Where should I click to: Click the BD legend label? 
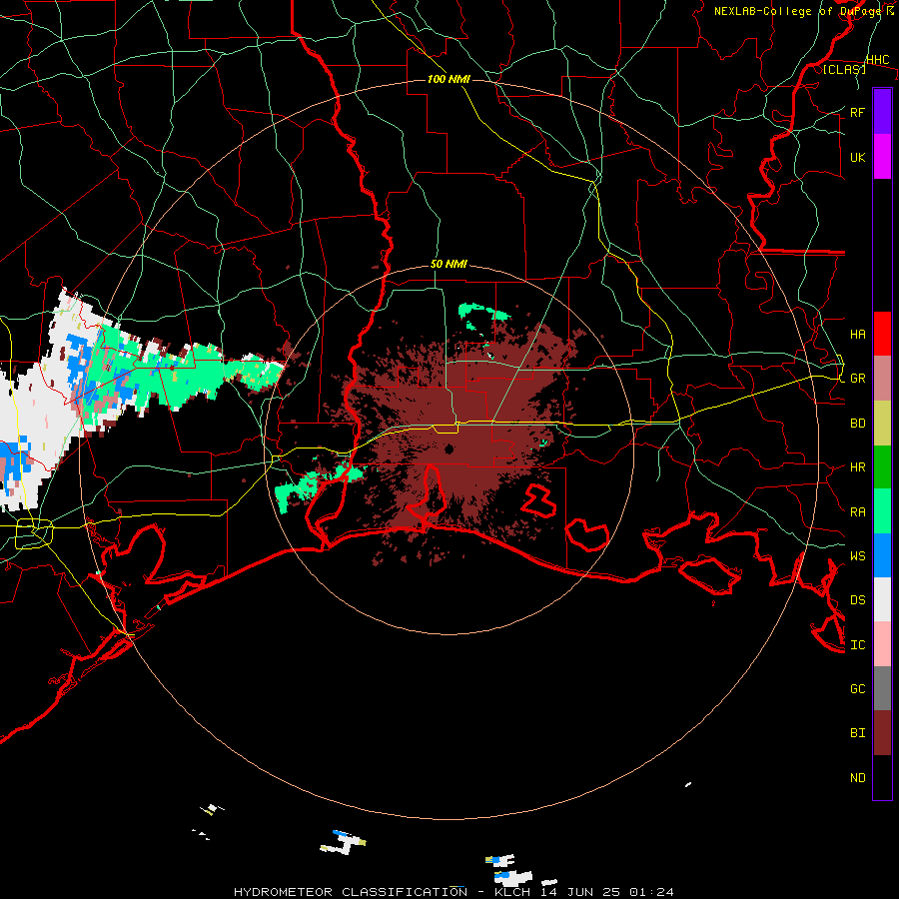tap(857, 424)
